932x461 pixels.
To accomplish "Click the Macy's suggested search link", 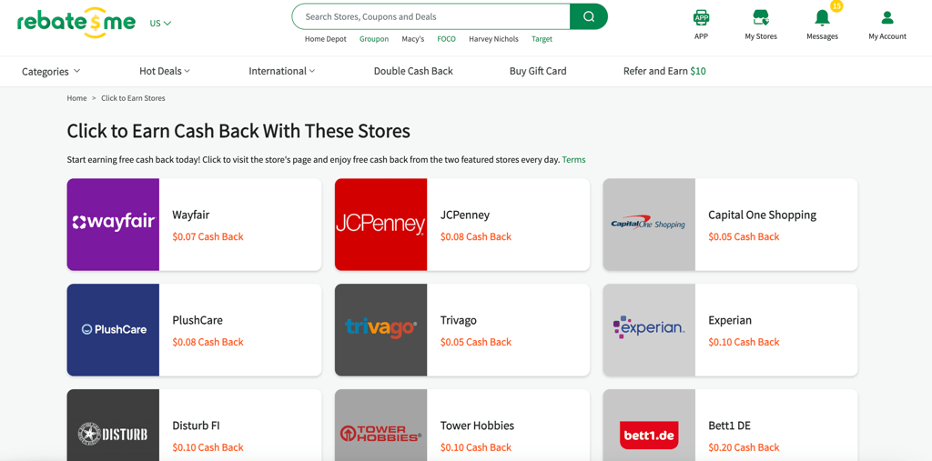I will (x=413, y=39).
